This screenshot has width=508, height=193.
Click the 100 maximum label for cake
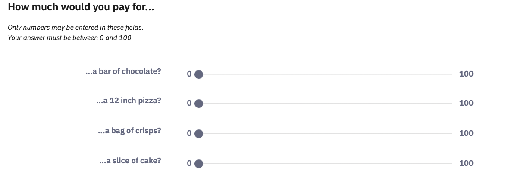coord(466,163)
